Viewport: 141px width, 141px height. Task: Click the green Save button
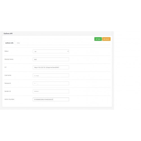[98, 39]
